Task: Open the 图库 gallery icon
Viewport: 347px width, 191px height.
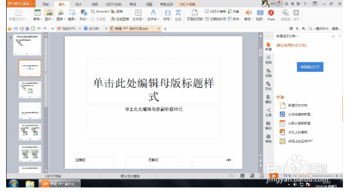Action: 60,13
